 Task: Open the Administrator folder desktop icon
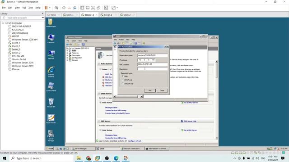coord(51,23)
